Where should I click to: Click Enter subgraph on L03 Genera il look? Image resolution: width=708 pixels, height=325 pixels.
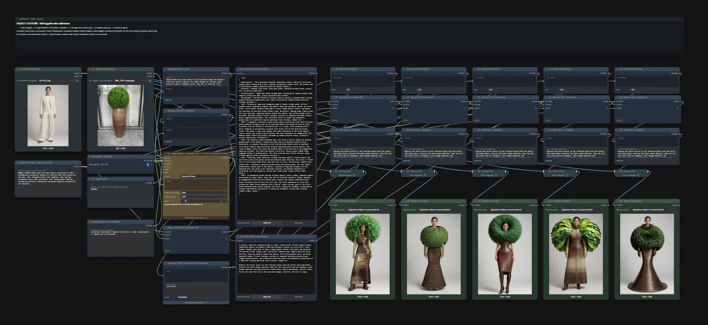click(x=489, y=175)
